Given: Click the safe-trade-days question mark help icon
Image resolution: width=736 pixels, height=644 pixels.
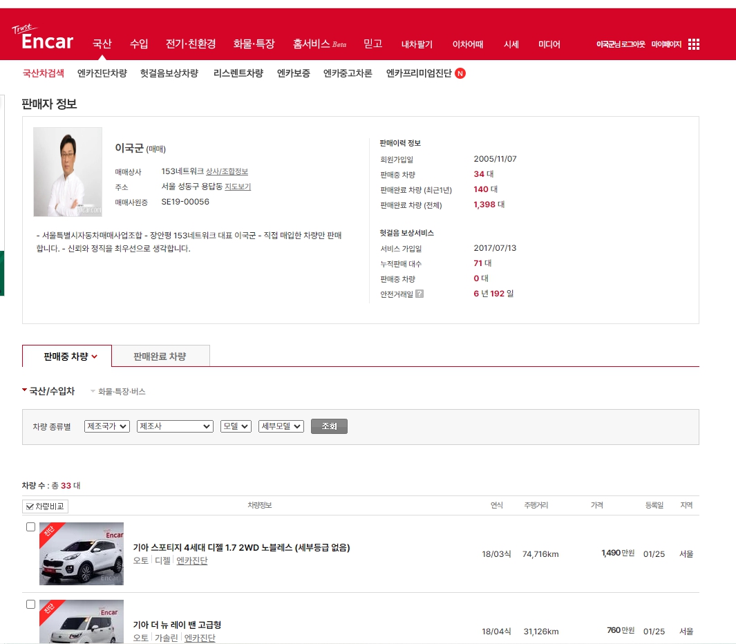Looking at the screenshot, I should pyautogui.click(x=419, y=294).
